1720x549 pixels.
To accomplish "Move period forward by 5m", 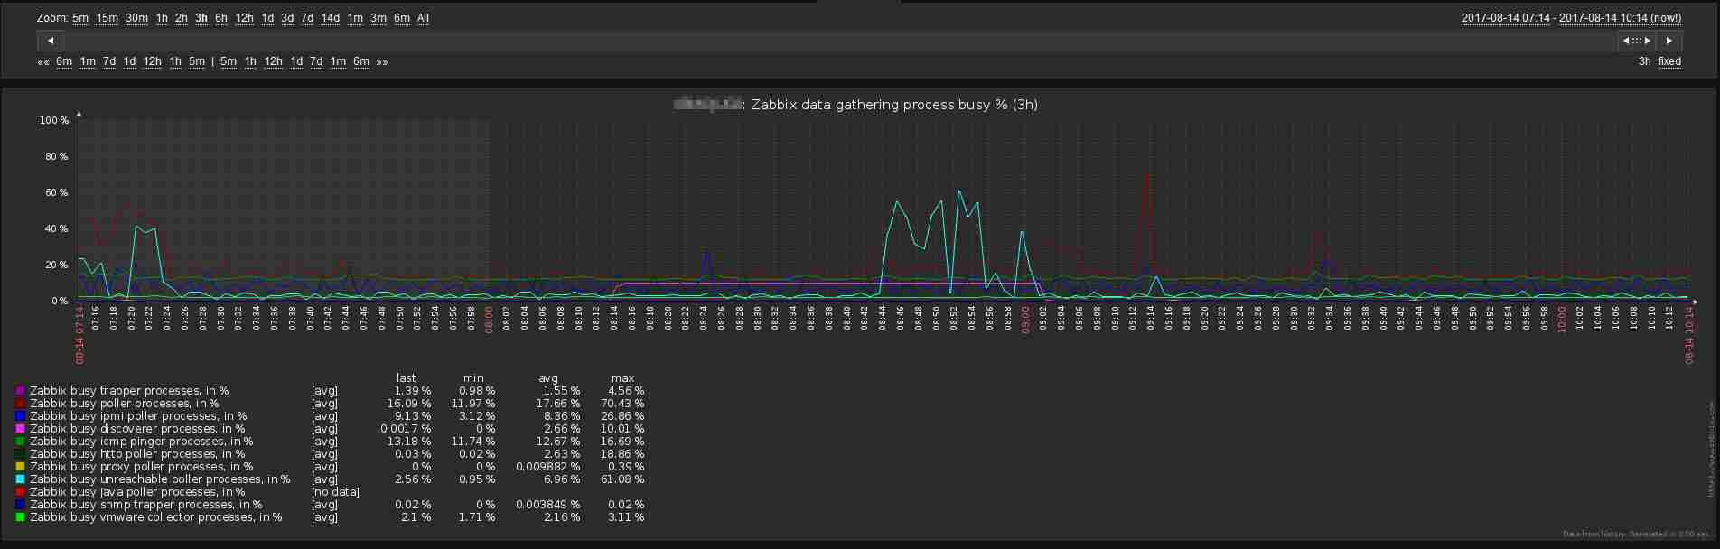I will [229, 62].
